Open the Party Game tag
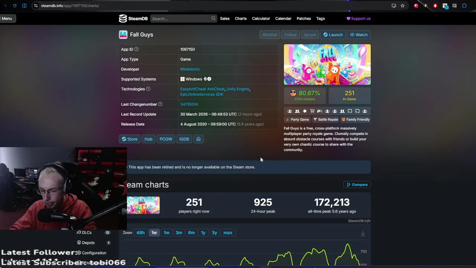 [297, 119]
